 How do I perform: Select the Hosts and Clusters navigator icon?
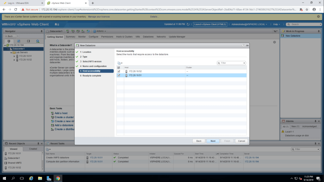[x=9, y=41]
